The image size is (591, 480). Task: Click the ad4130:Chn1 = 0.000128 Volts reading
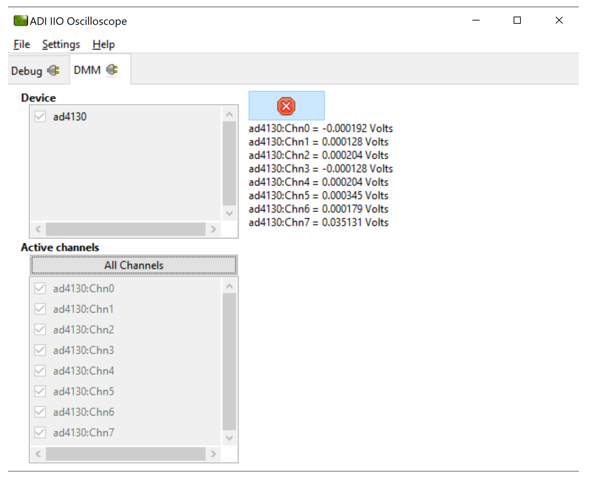[x=318, y=142]
